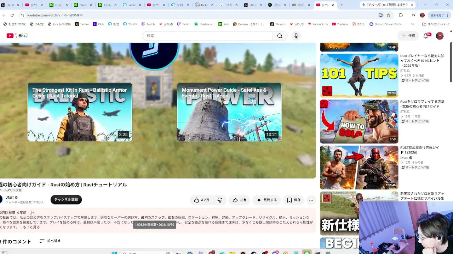The width and height of the screenshot is (453, 254).
Task: Open the Chrome profile avatar
Action: pyautogui.click(x=422, y=15)
